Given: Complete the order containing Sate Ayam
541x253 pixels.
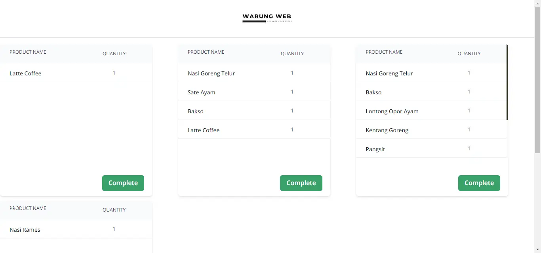Looking at the screenshot, I should pos(301,183).
